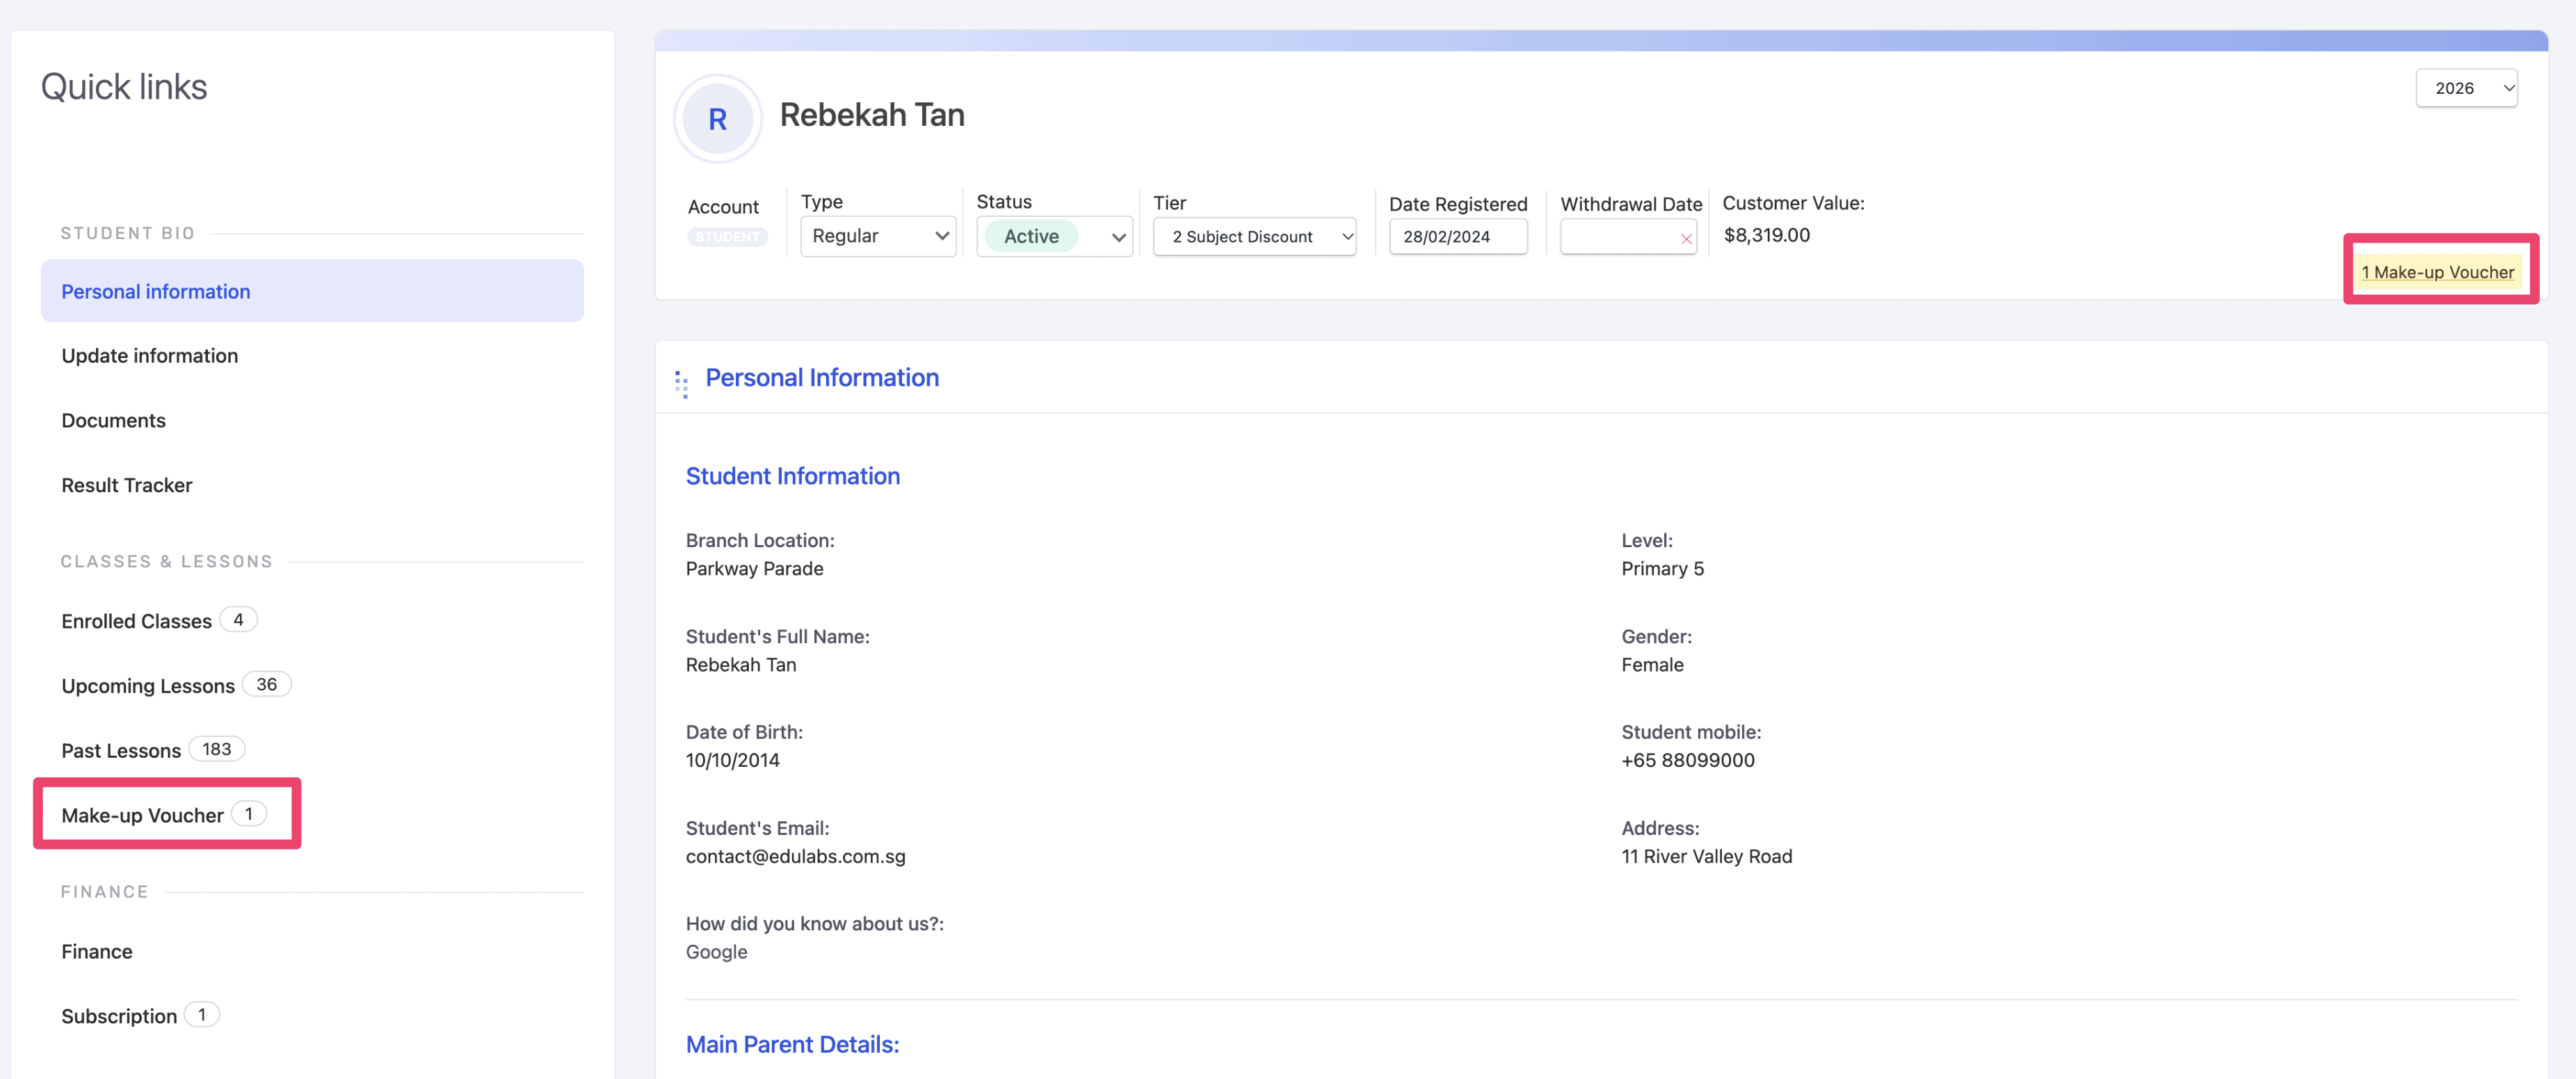Image resolution: width=2576 pixels, height=1079 pixels.
Task: Click the address 11 River Valley Road
Action: tap(1706, 857)
